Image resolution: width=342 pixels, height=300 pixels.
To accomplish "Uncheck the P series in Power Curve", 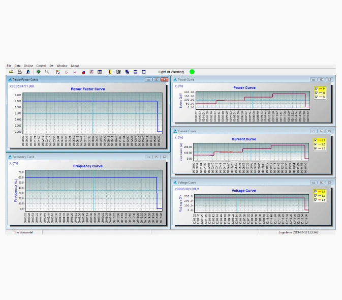I will tap(316, 88).
